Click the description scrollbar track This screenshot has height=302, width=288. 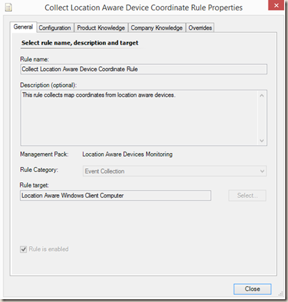click(x=262, y=118)
